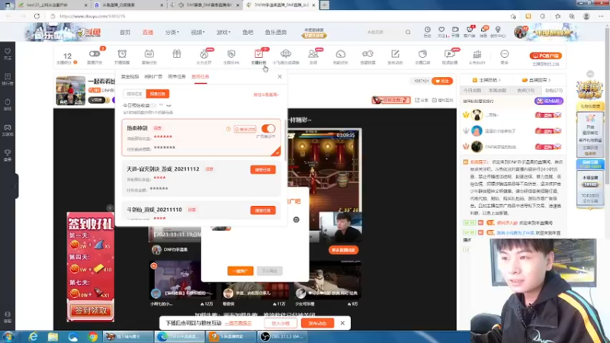610x343 pixels.
Task: Open the shield PK icon in streamer toolbar
Action: (231, 53)
